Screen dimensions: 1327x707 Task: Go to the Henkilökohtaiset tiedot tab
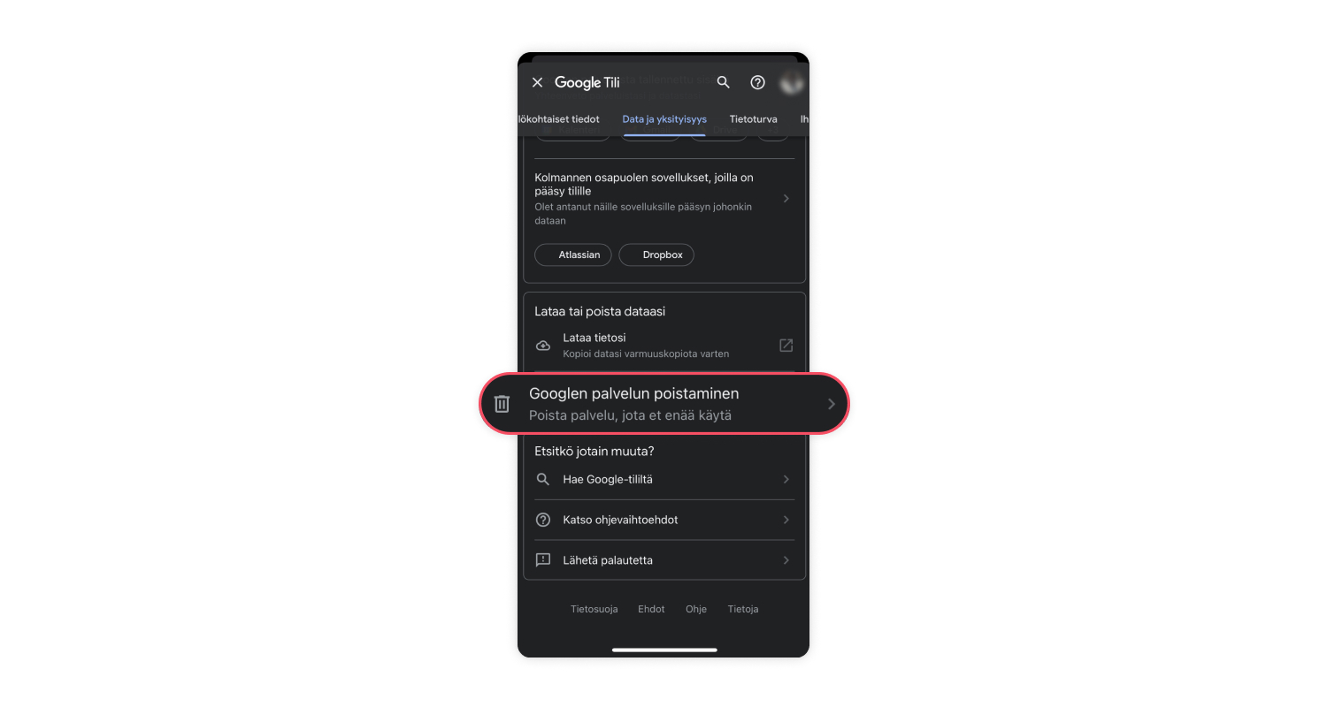[x=559, y=119]
